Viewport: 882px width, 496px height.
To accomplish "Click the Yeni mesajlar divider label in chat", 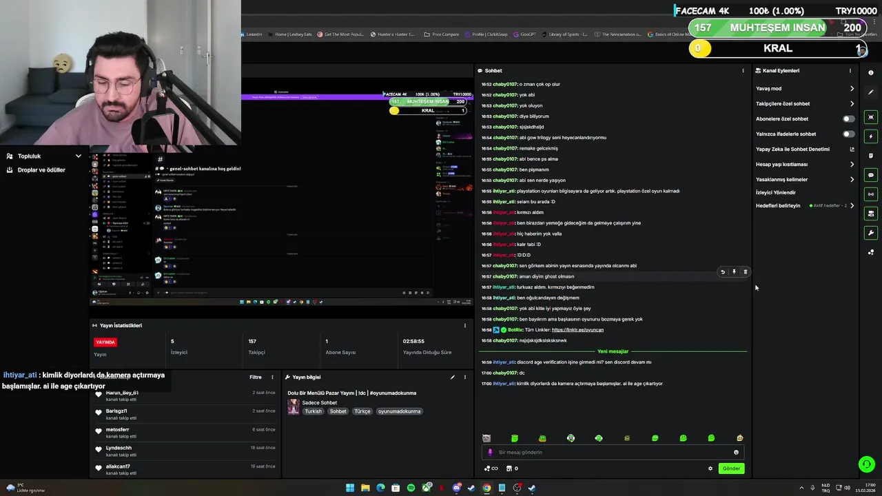I will coord(613,351).
